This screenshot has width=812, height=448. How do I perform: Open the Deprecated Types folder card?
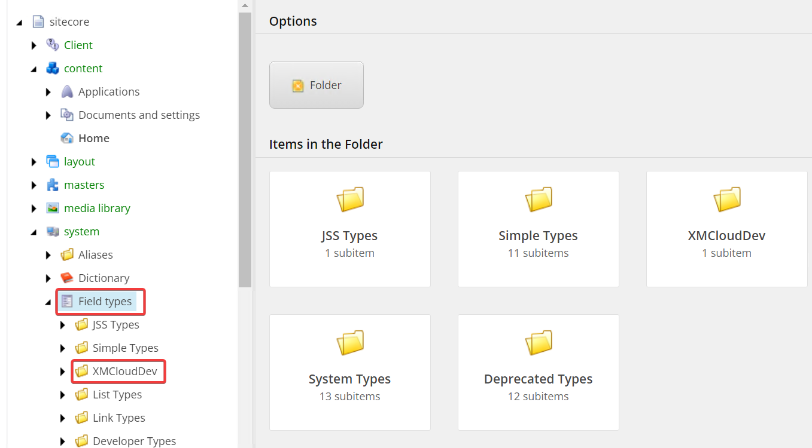coord(537,372)
